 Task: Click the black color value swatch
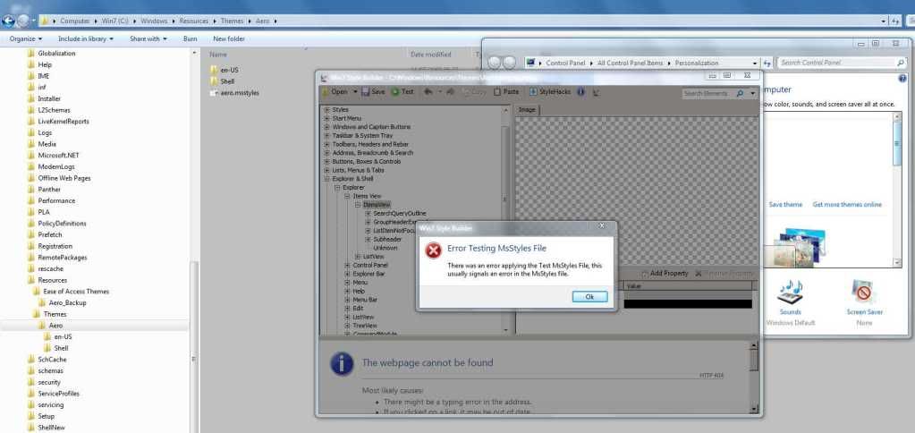(688, 304)
